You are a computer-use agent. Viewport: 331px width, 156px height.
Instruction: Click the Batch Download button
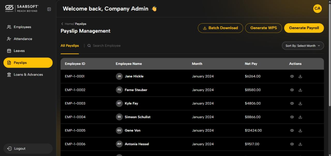(220, 28)
